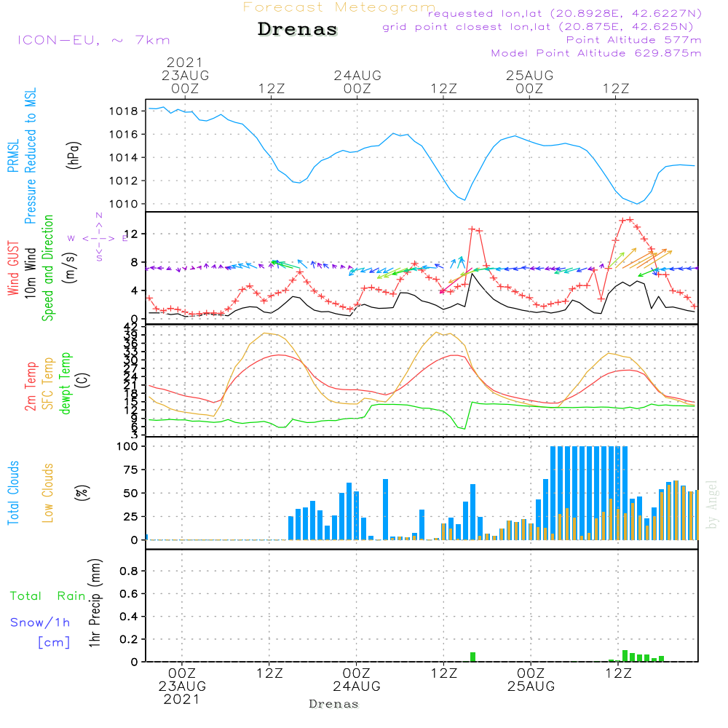Click the '(%)' cloud unit label
Screen dimensions: 728x728
click(82, 493)
